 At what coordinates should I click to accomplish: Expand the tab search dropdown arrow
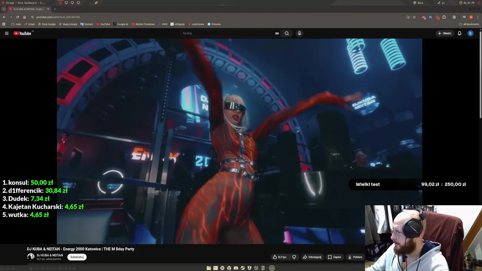(x=4, y=9)
